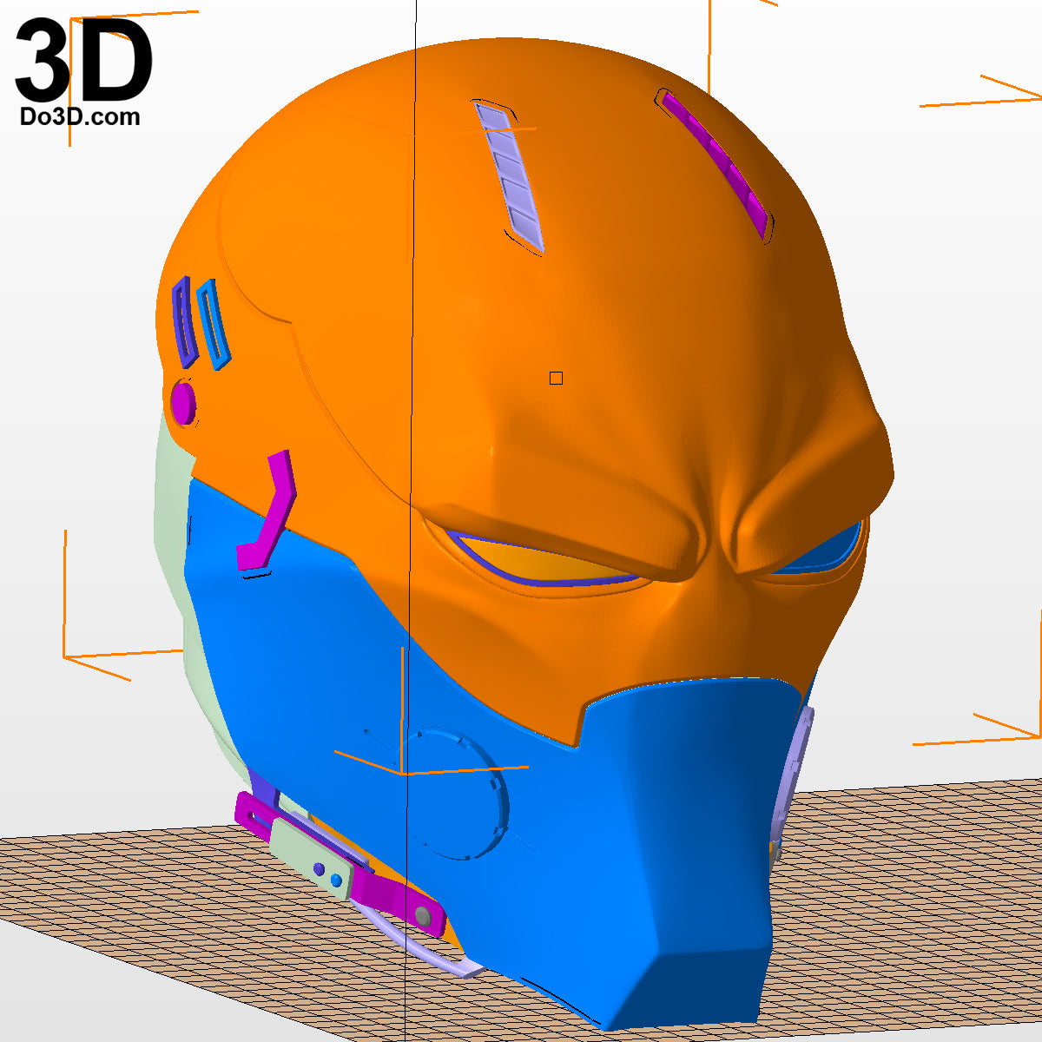The image size is (1042, 1042).
Task: Click the magenta round button on helmet side
Action: click(x=183, y=403)
